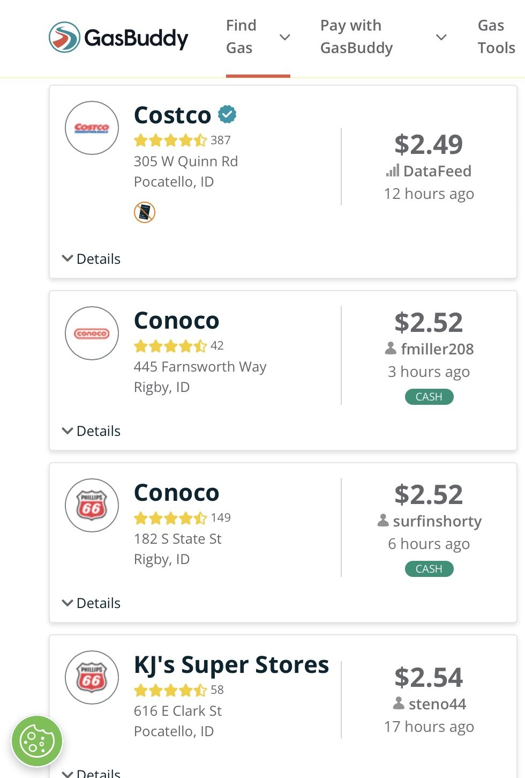Expand Details for Conoco on Farnsworth Way

[91, 431]
